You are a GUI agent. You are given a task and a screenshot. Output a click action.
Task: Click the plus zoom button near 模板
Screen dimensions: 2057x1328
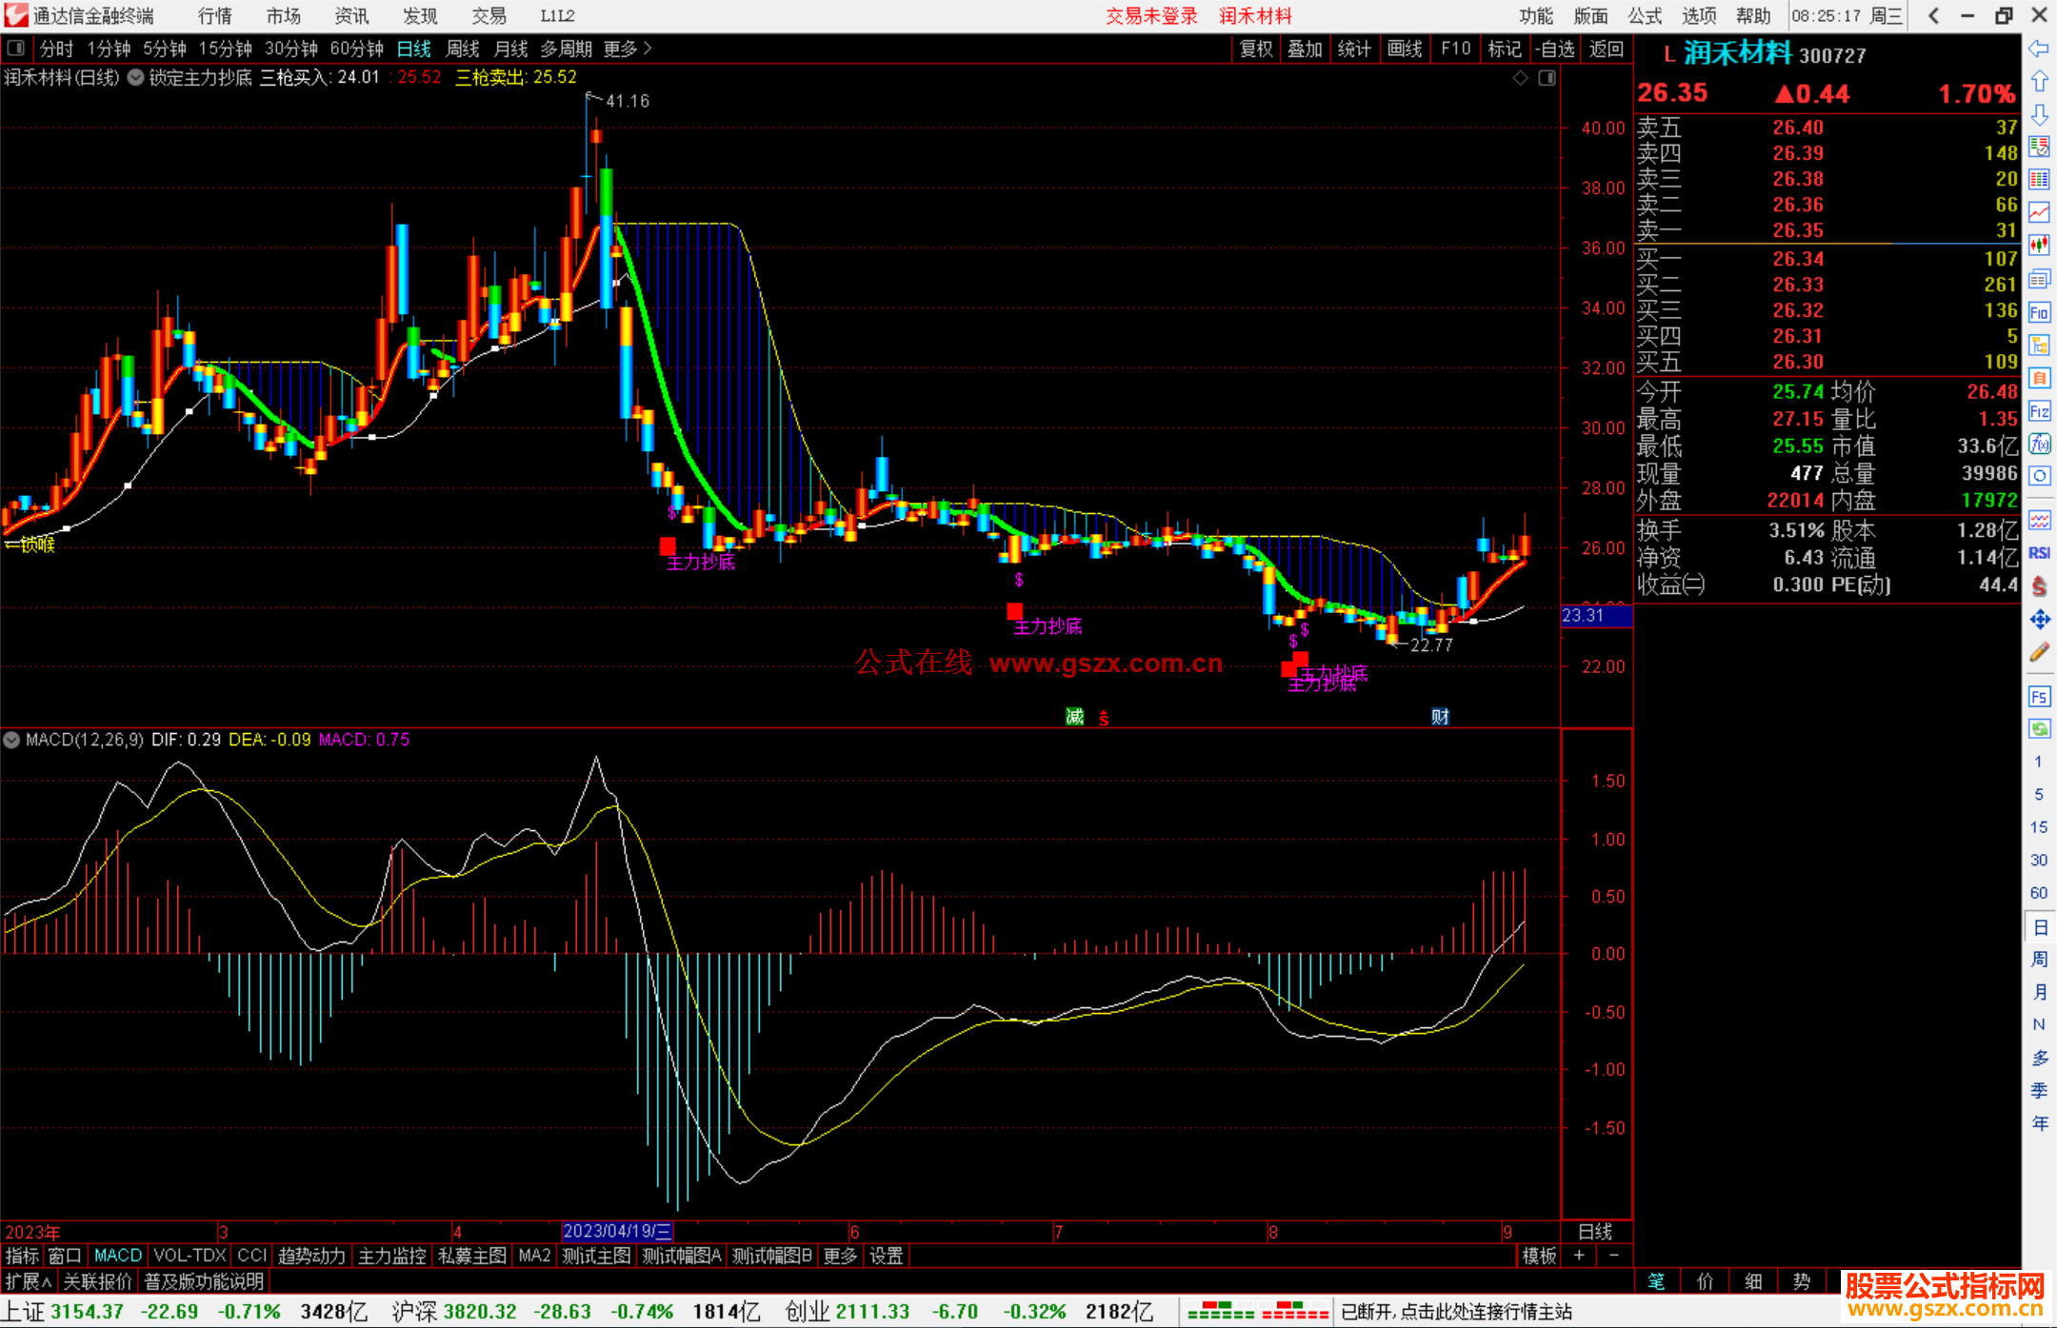[x=1580, y=1256]
